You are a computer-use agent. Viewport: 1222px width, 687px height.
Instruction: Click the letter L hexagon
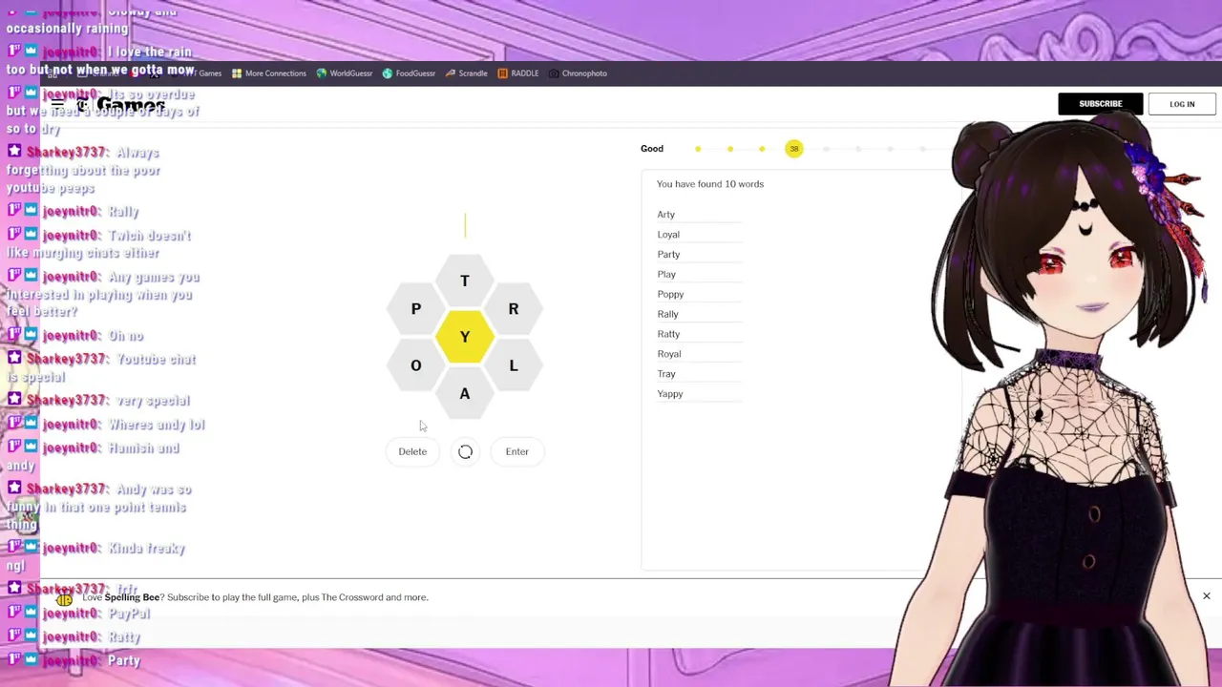514,365
